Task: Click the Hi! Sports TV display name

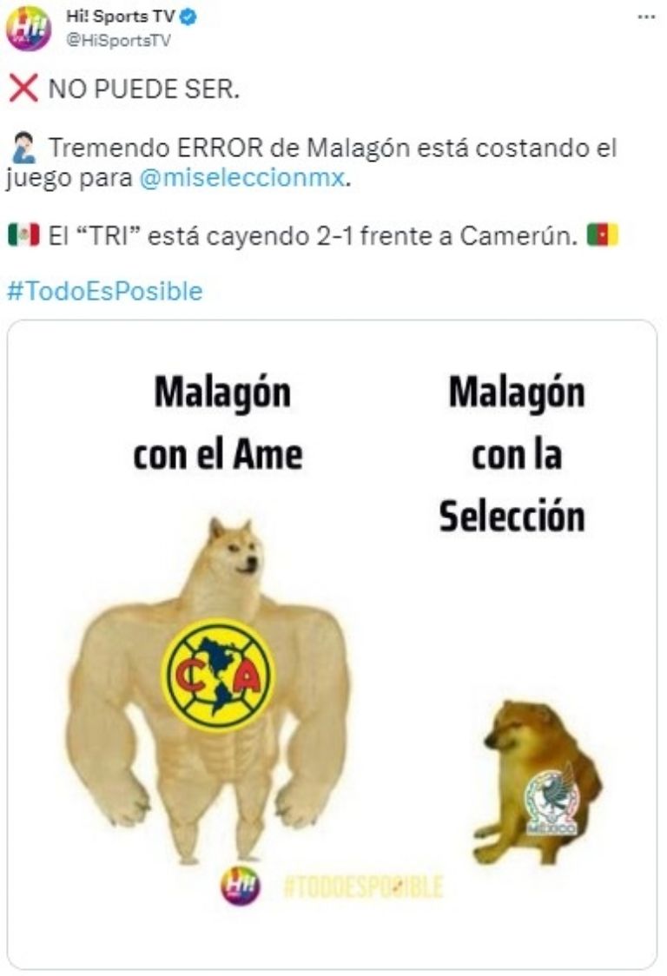Action: point(121,17)
